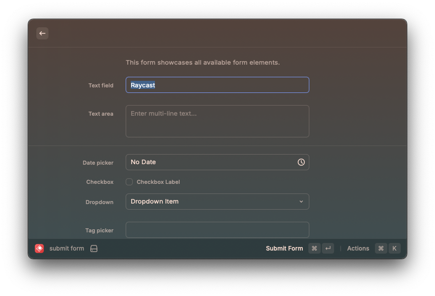The width and height of the screenshot is (435, 296).
Task: Click the Date picker field label
Action: pyautogui.click(x=98, y=163)
